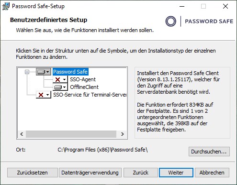Click the Password Safe logo ring icon
Viewport: 237px width, 185px height.
(x=171, y=21)
